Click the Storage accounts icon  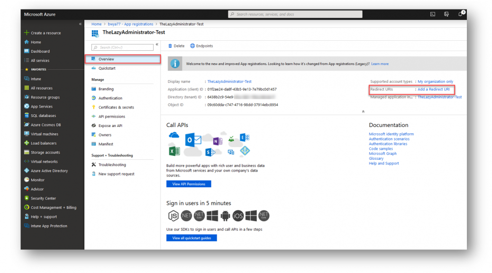(x=27, y=152)
